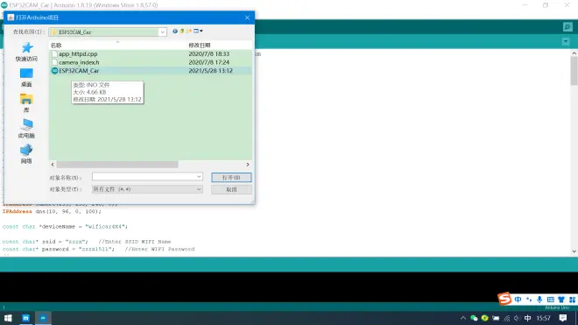Create a new folder in the dialog
The image size is (578, 325).
click(x=189, y=32)
